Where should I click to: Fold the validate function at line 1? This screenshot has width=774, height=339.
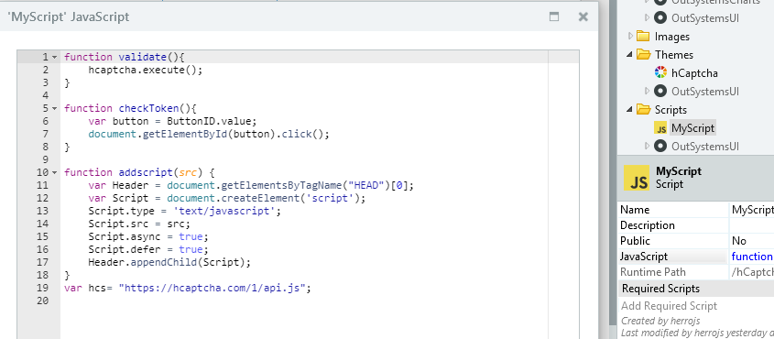click(x=54, y=57)
